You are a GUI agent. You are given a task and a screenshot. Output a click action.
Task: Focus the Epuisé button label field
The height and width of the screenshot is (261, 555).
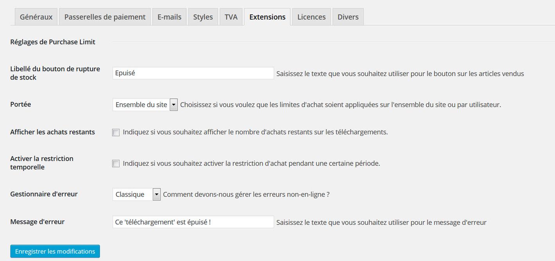tap(193, 73)
